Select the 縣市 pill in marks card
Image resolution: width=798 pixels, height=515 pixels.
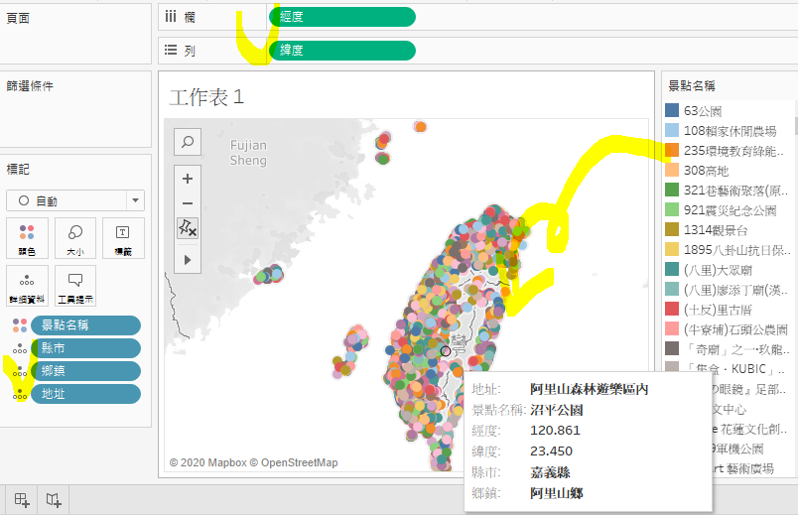pyautogui.click(x=85, y=348)
